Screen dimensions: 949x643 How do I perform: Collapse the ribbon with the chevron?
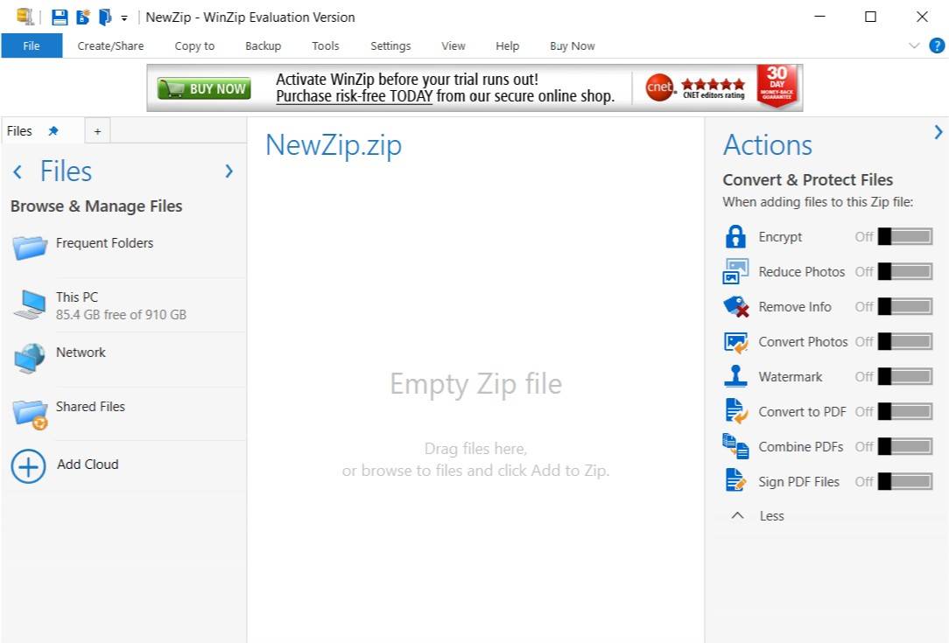pyautogui.click(x=914, y=45)
